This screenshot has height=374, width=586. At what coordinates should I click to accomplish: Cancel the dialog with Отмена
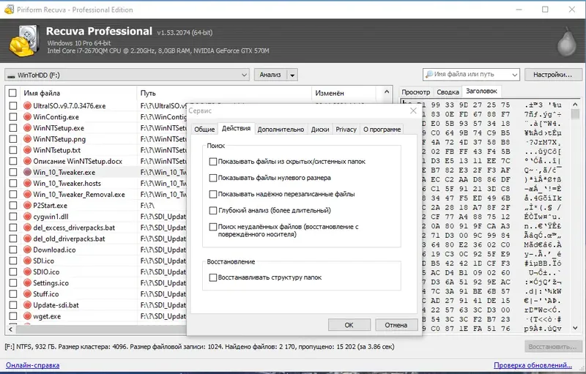click(x=396, y=325)
